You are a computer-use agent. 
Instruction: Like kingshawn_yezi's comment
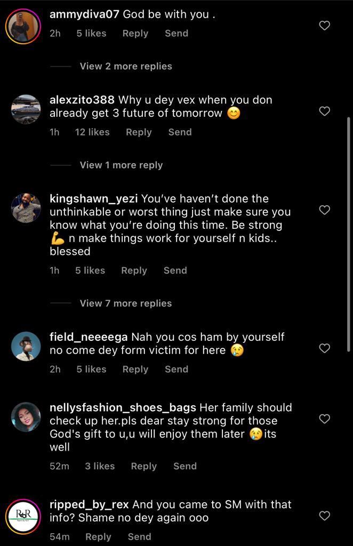[x=324, y=210]
